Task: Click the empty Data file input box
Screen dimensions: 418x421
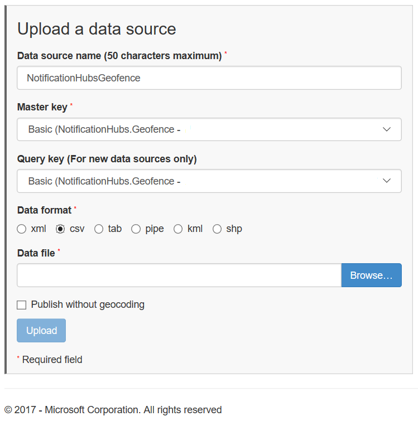Action: [179, 275]
